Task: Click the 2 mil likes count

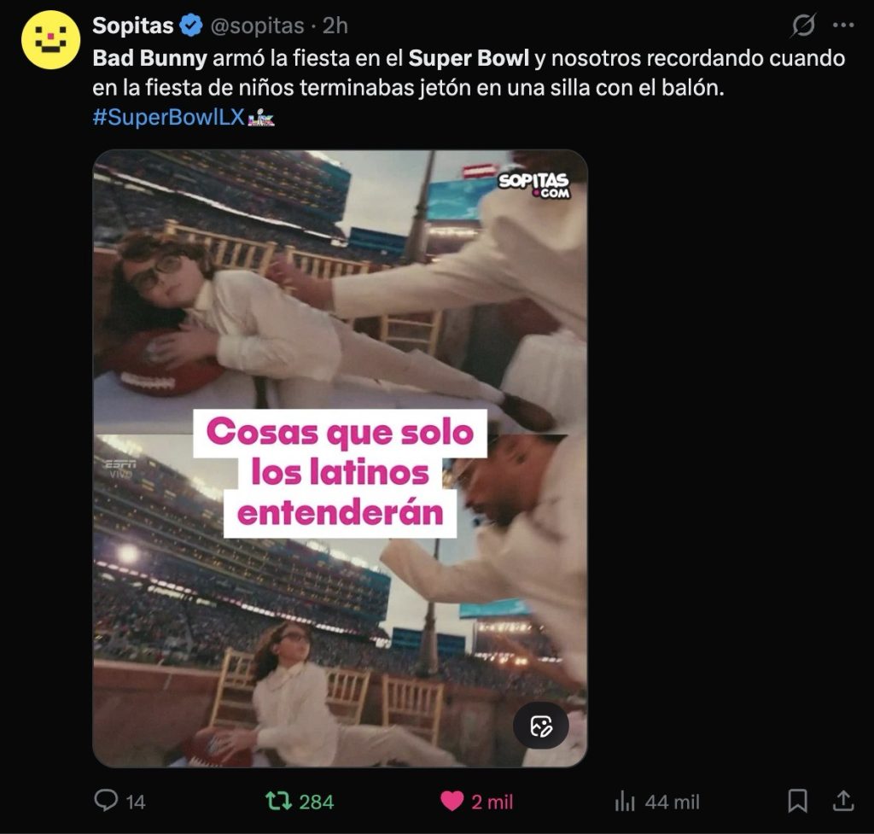Action: click(x=492, y=802)
